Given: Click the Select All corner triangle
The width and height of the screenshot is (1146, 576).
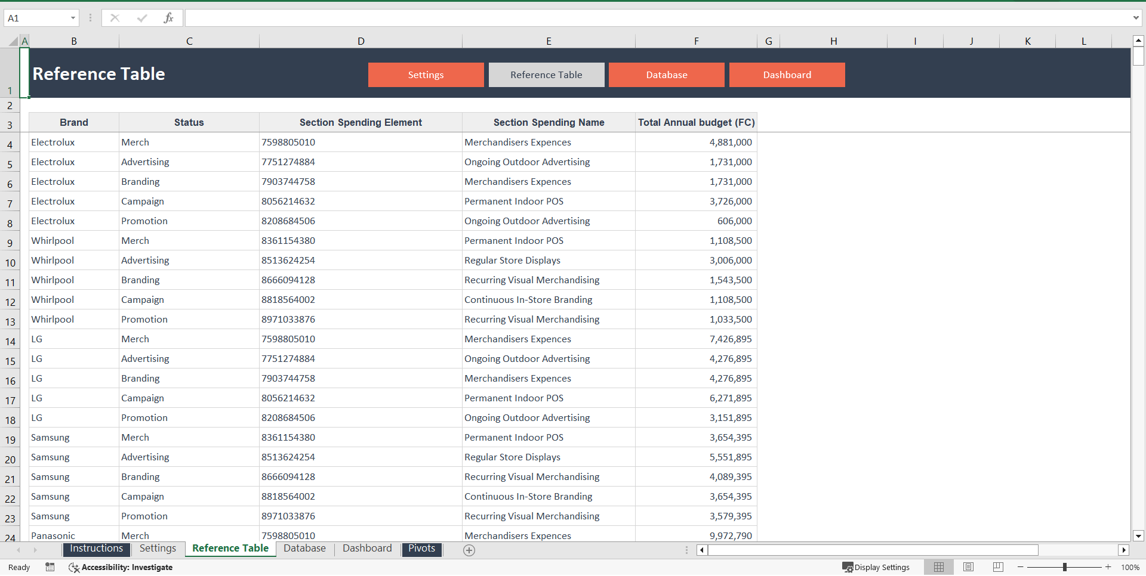Looking at the screenshot, I should 13,41.
